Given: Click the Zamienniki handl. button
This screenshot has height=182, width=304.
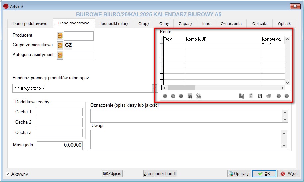Looking at the screenshot, I should [160, 174].
